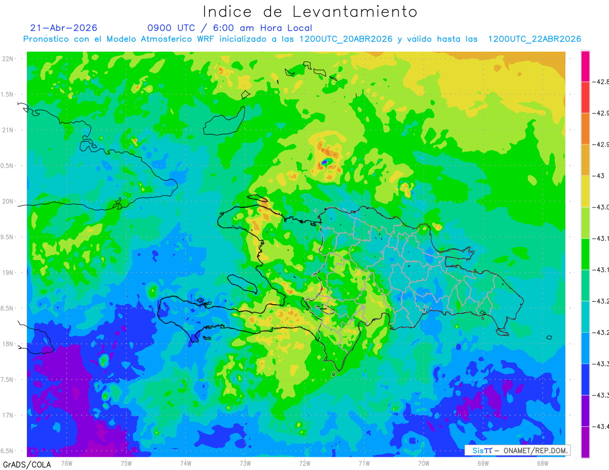
Task: Click the light blue legend segment
Action: [x=585, y=348]
